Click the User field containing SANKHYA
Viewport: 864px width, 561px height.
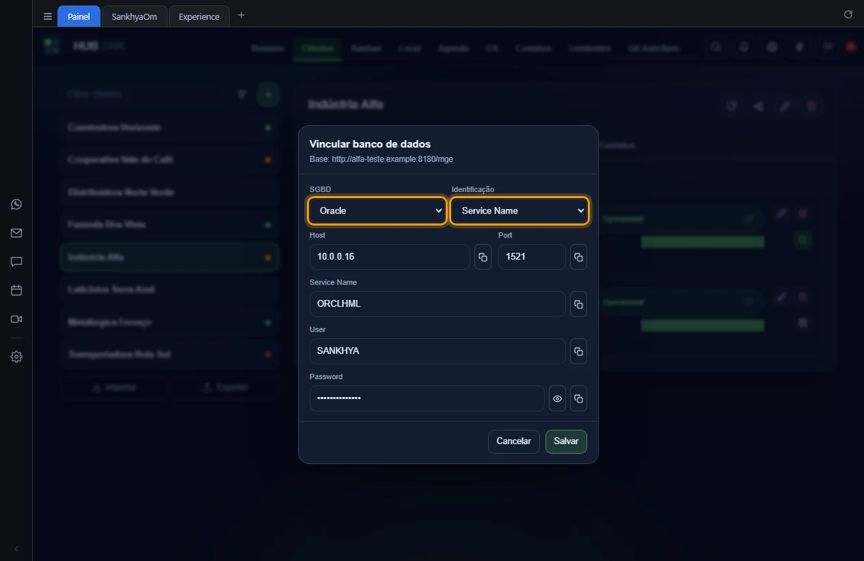coord(437,351)
